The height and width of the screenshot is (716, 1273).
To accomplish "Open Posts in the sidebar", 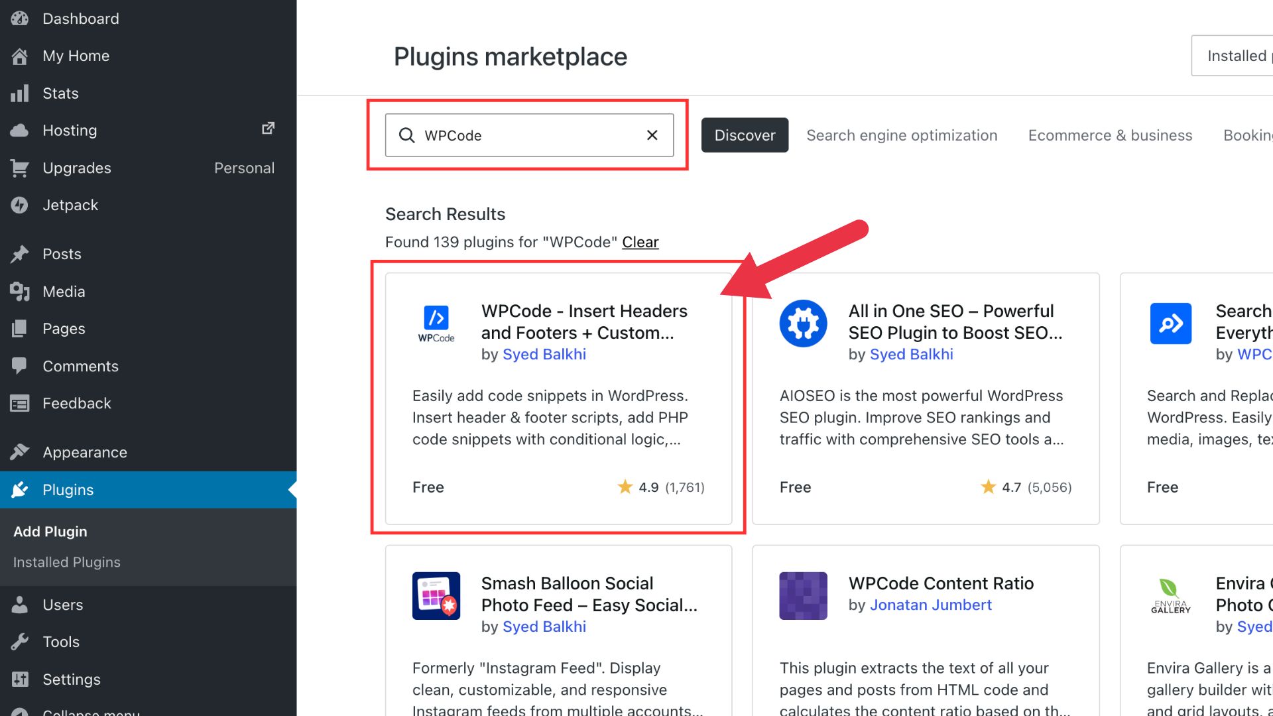I will point(148,254).
